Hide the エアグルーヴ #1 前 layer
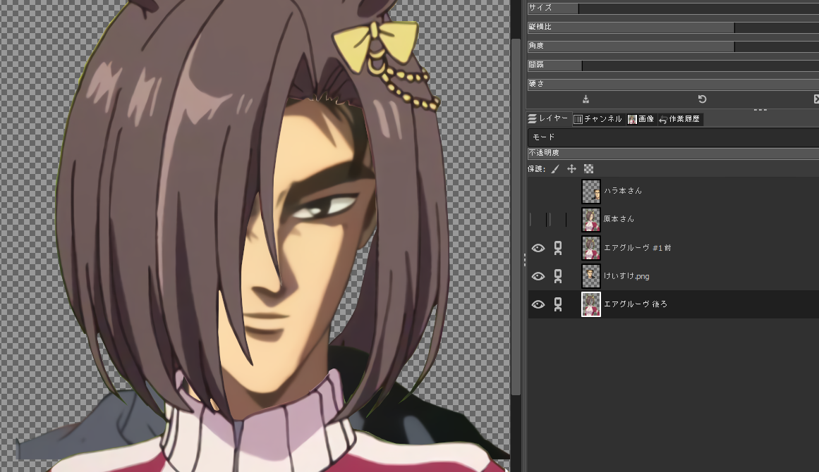 [x=538, y=248]
